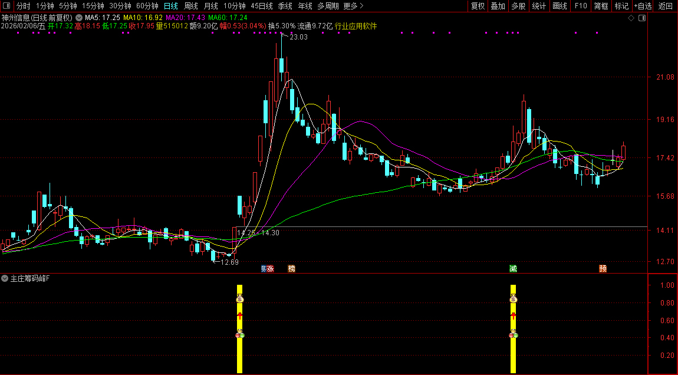Image resolution: width=678 pixels, height=375 pixels.
Task: Click the 17.42 price axis label
Action: 665,158
